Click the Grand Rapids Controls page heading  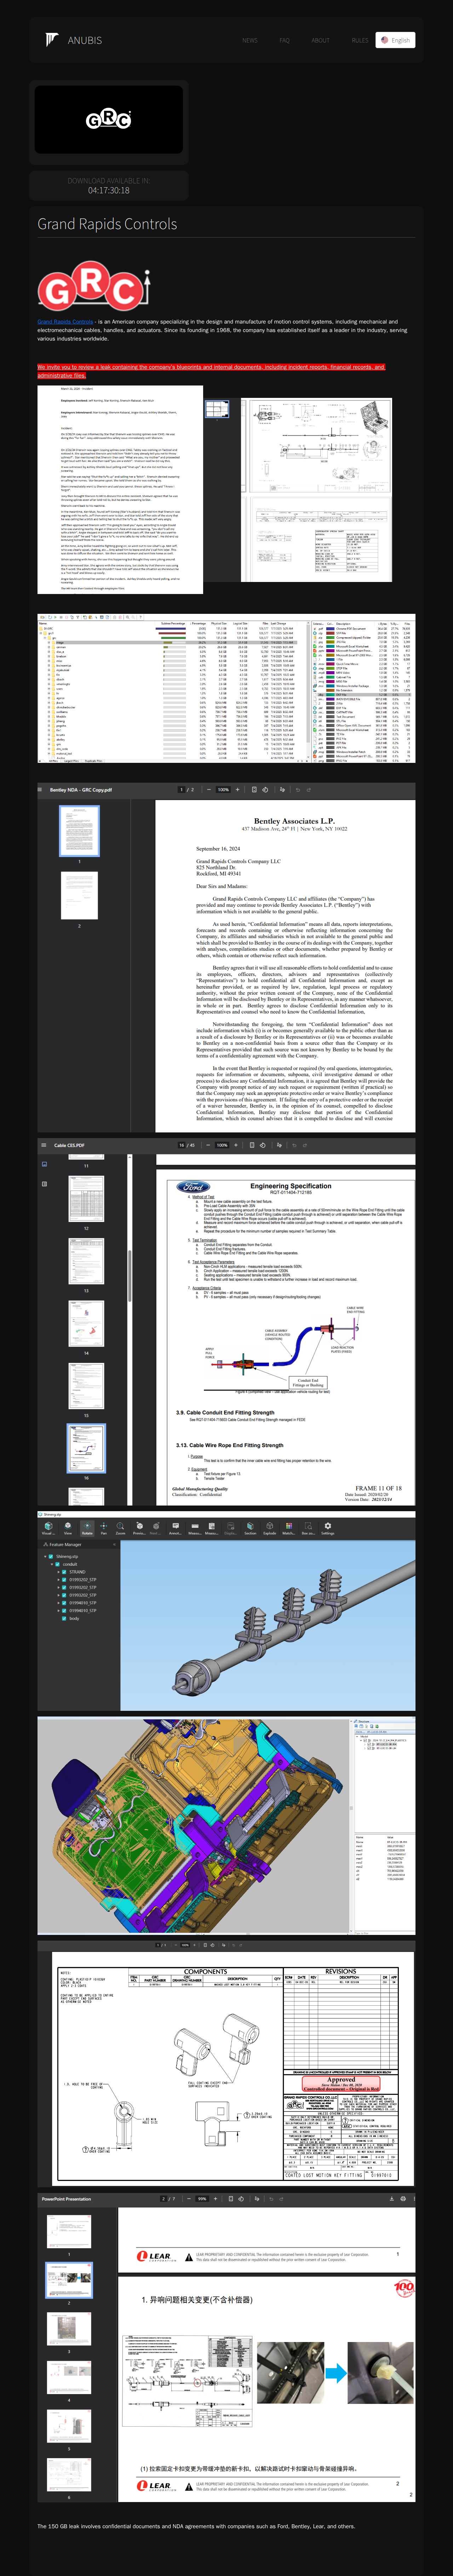[x=107, y=224]
